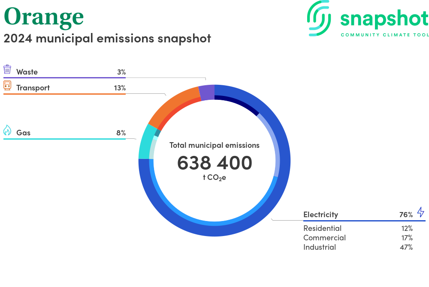Click the dark navy Residential inner arc

coord(238,104)
